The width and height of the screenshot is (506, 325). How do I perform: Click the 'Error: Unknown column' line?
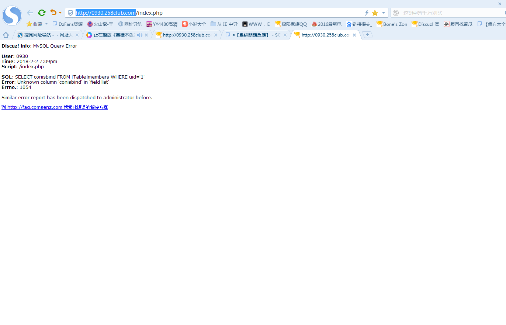(55, 82)
